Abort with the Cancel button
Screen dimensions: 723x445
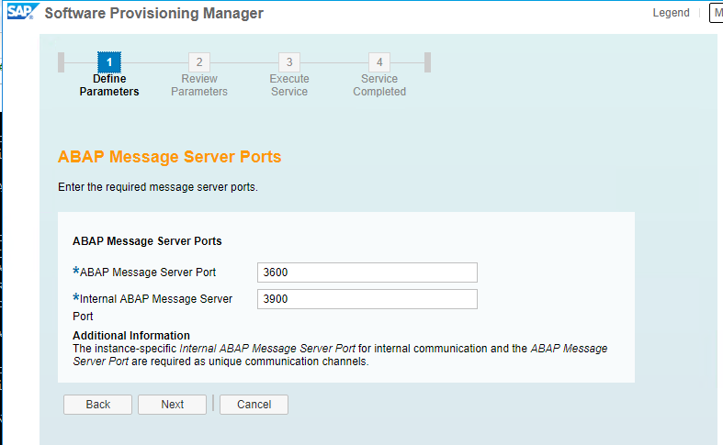tap(254, 405)
